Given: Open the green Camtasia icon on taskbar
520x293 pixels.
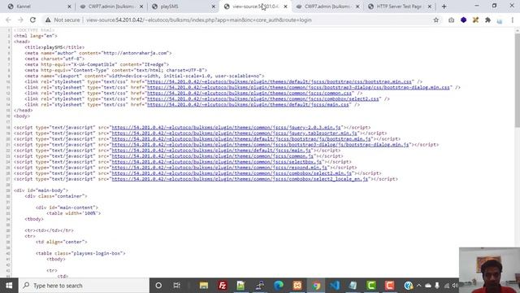Looking at the screenshot, I should click(371, 286).
